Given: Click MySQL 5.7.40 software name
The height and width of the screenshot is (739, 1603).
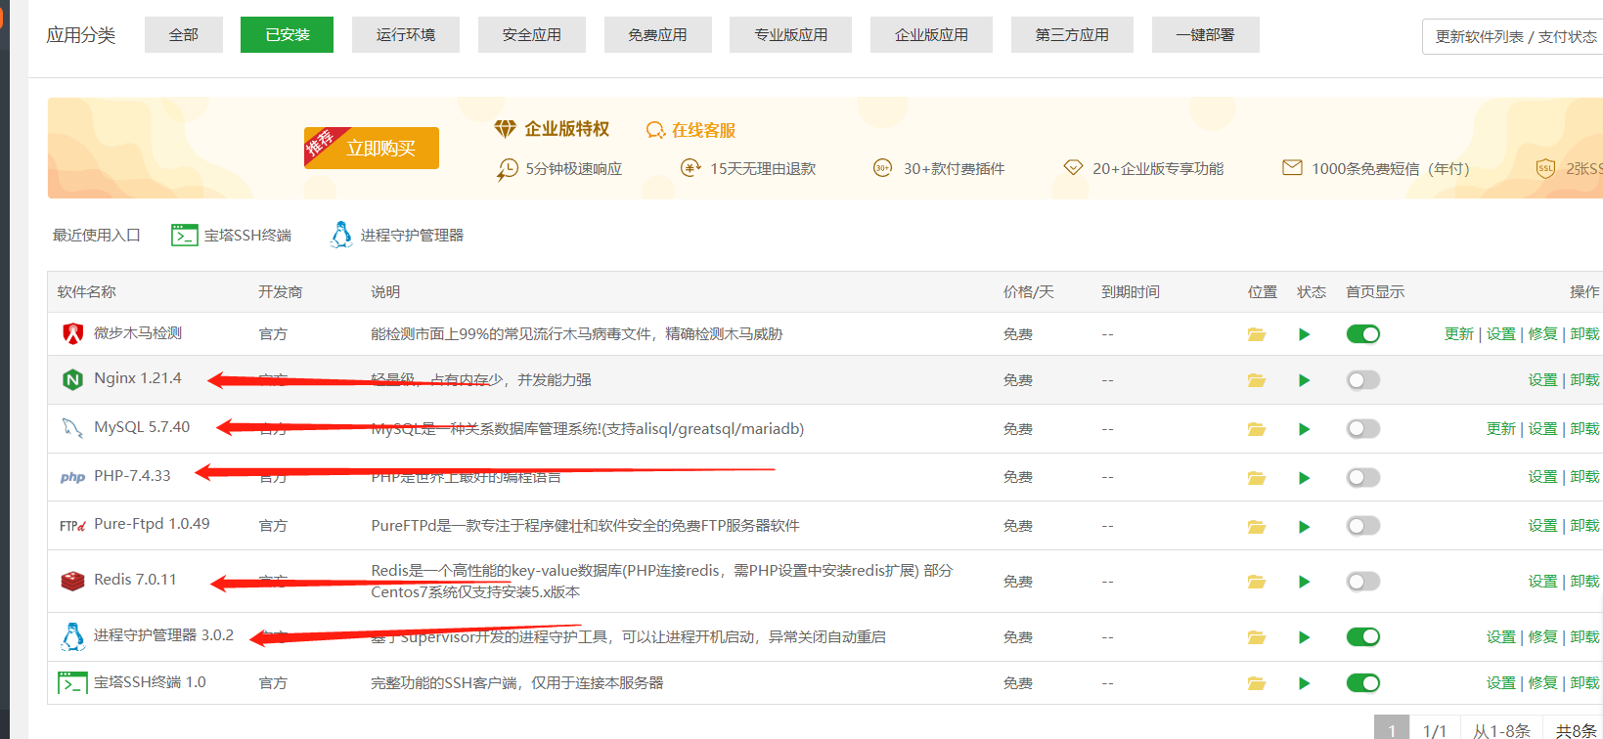Looking at the screenshot, I should (142, 427).
